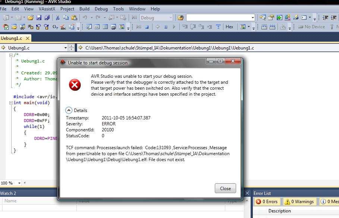
Task: Close the Watch 2 panel
Action: point(247,193)
